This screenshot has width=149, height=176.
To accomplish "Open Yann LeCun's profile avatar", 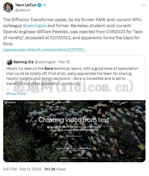I will click(x=8, y=8).
